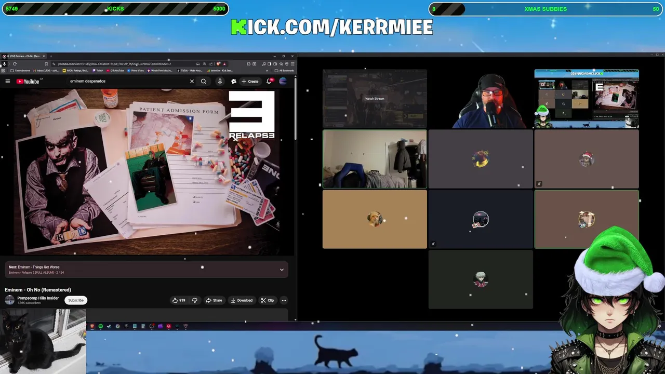Select the Eminem - Oh No browser tab

pos(23,56)
